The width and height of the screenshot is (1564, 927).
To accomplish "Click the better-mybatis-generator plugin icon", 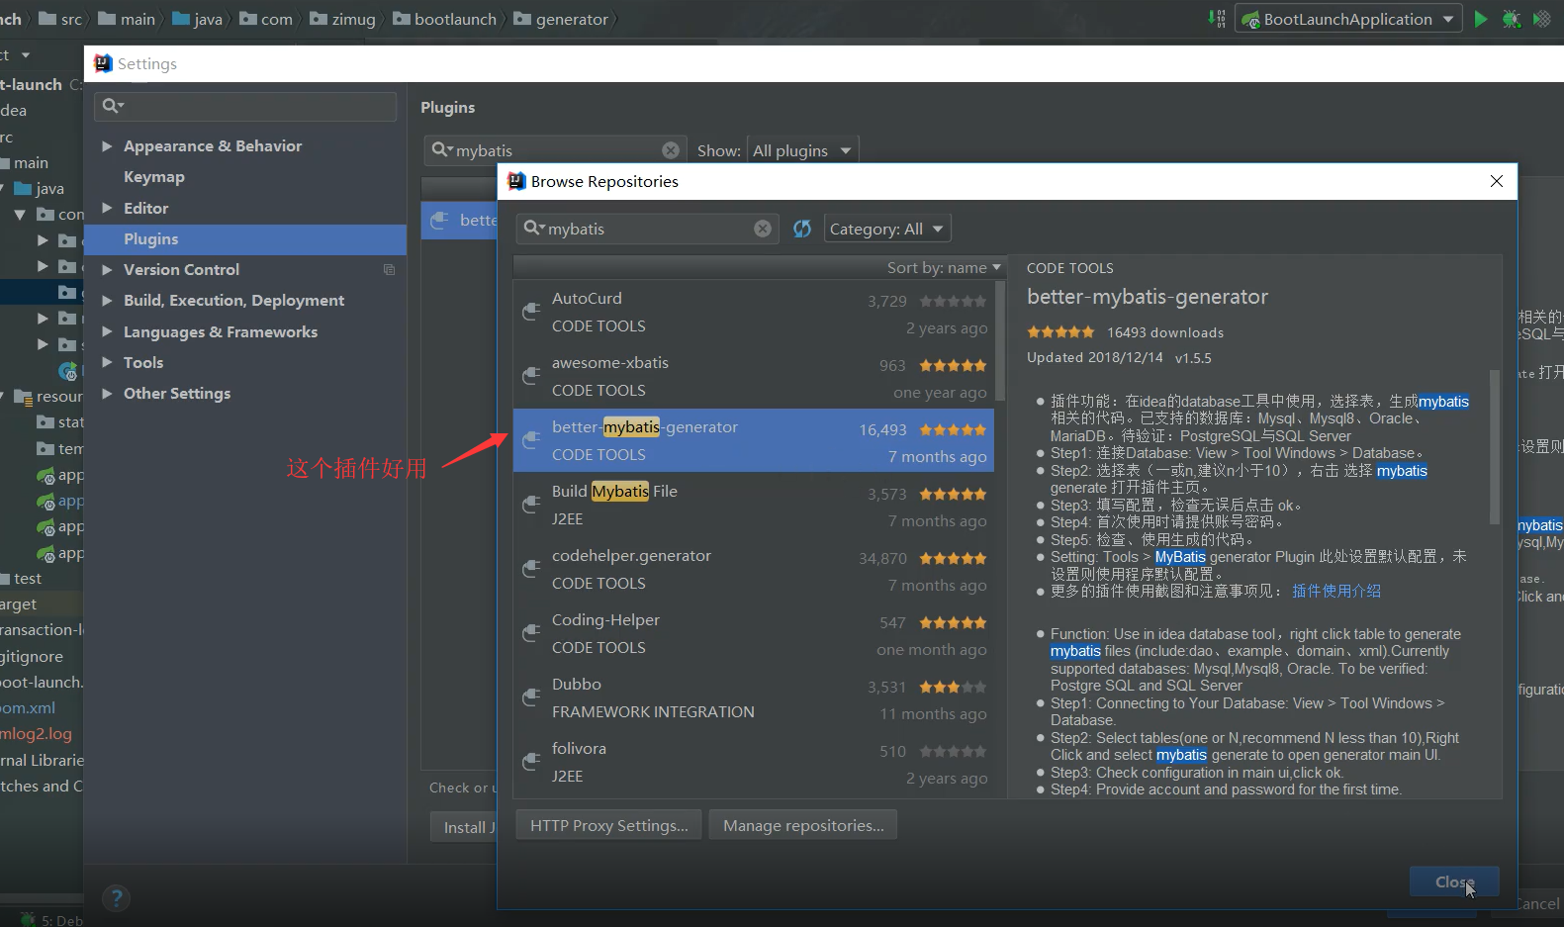I will [531, 440].
